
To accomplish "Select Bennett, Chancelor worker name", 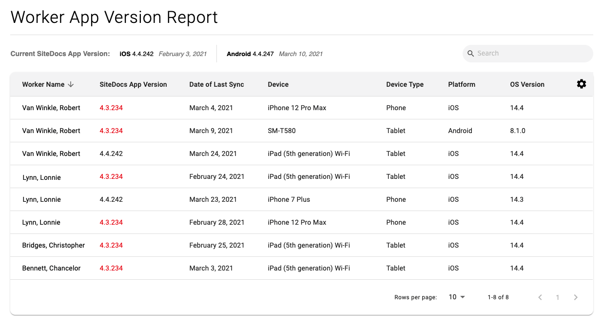I will (51, 268).
